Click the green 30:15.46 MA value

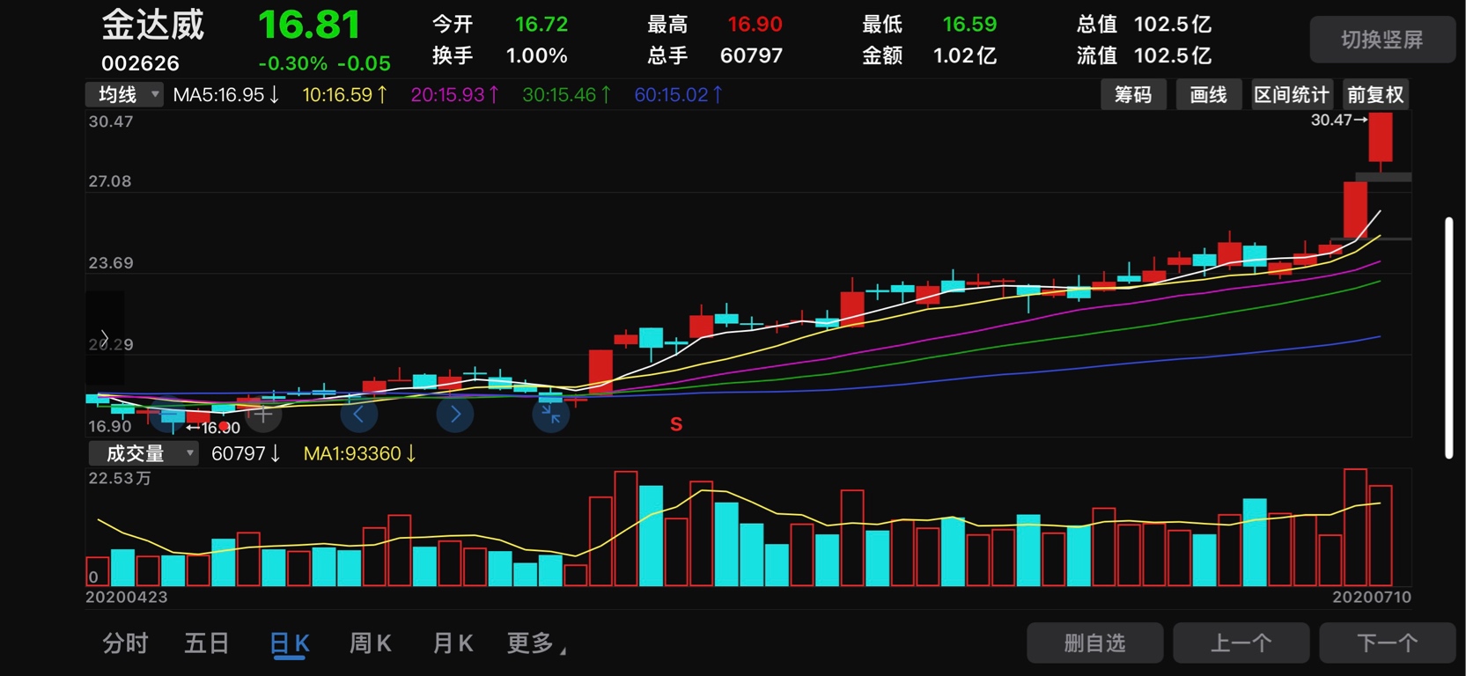pos(566,95)
